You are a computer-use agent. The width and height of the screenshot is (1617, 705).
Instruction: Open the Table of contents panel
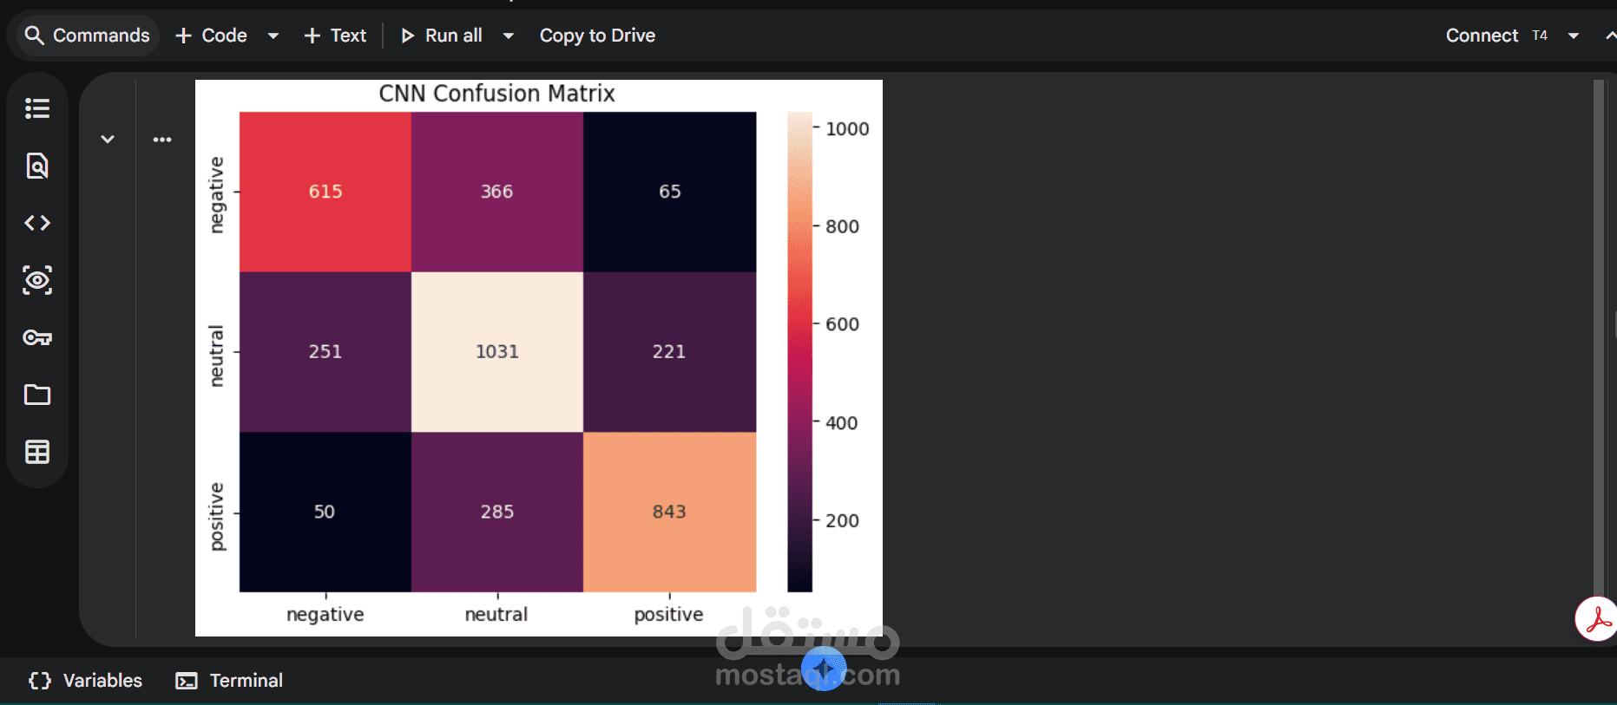37,108
